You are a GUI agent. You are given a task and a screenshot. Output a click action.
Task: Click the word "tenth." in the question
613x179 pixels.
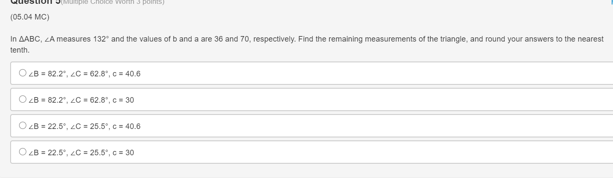coord(20,50)
